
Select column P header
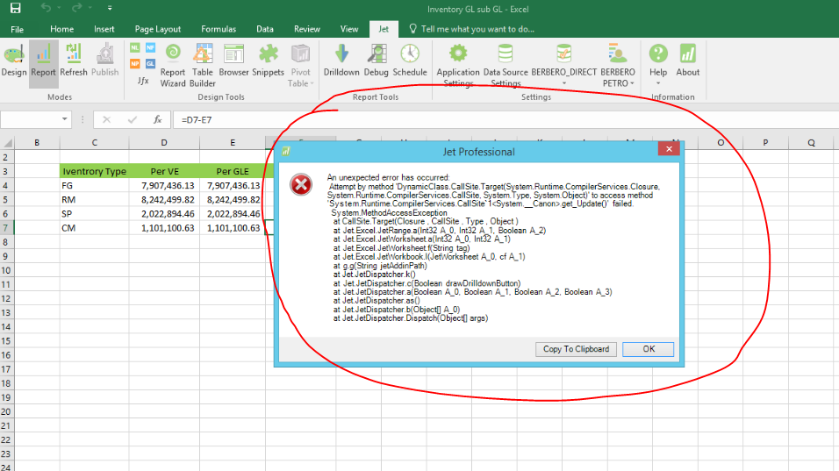pyautogui.click(x=765, y=143)
